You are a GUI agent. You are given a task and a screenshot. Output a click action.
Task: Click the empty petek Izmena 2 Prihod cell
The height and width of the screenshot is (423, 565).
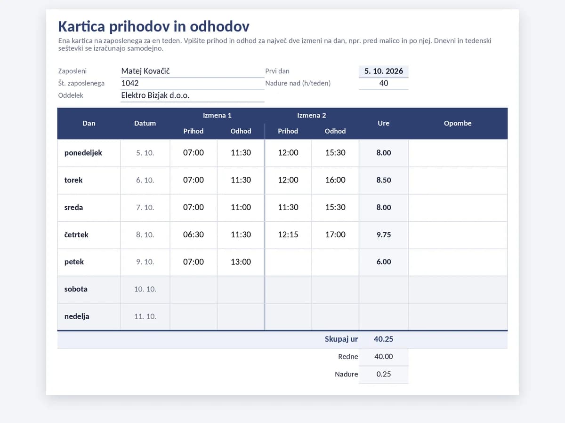288,262
